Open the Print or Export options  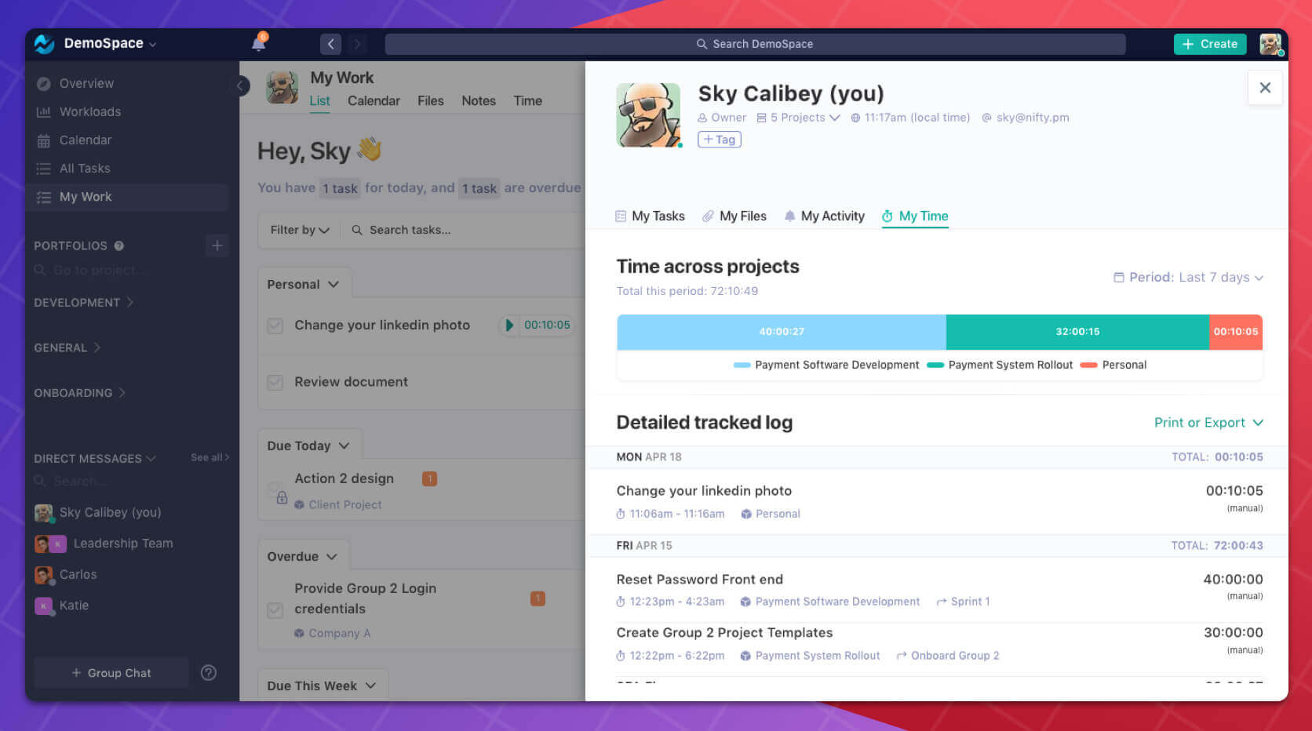(x=1208, y=422)
